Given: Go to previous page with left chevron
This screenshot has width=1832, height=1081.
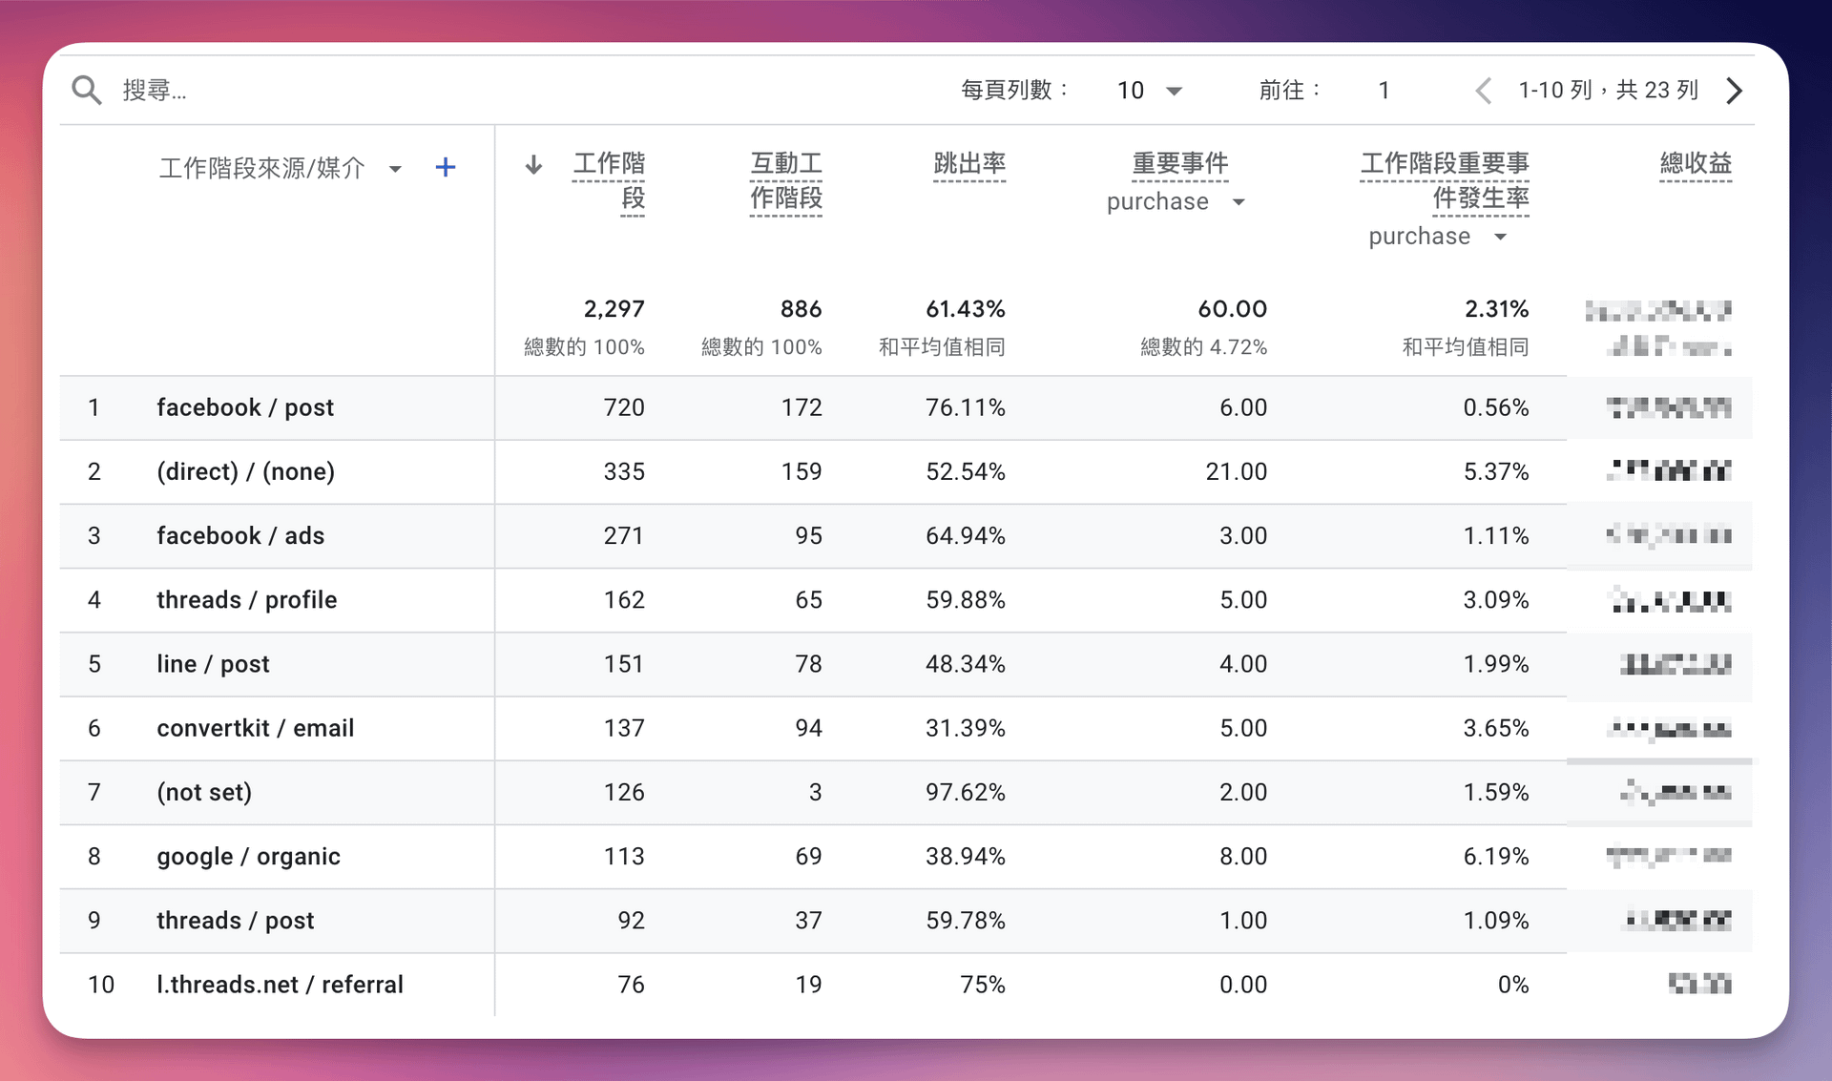Looking at the screenshot, I should tap(1483, 91).
